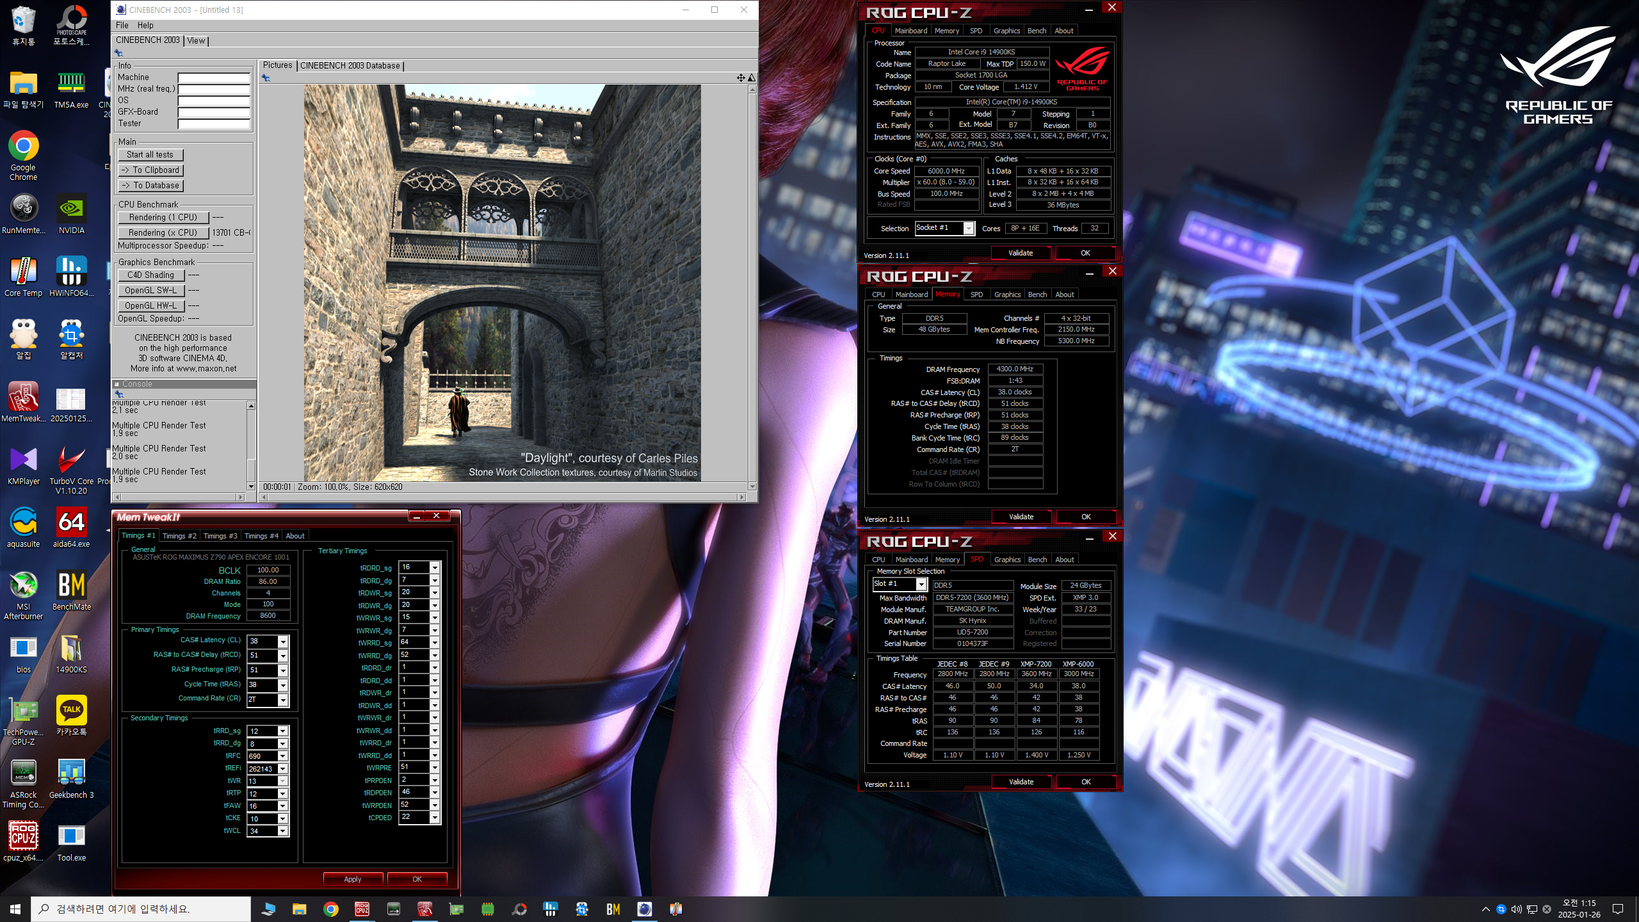Open the Help menu in CINEBENCH
The image size is (1639, 922).
(145, 25)
